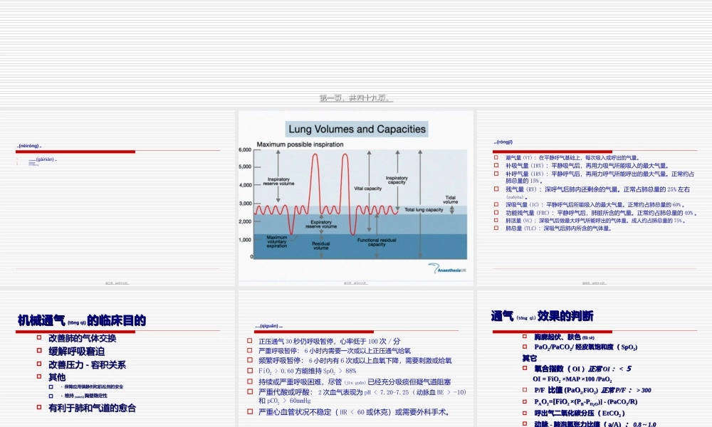Click the Tidal volume label in the diagram
This screenshot has width=712, height=427.
tap(451, 200)
